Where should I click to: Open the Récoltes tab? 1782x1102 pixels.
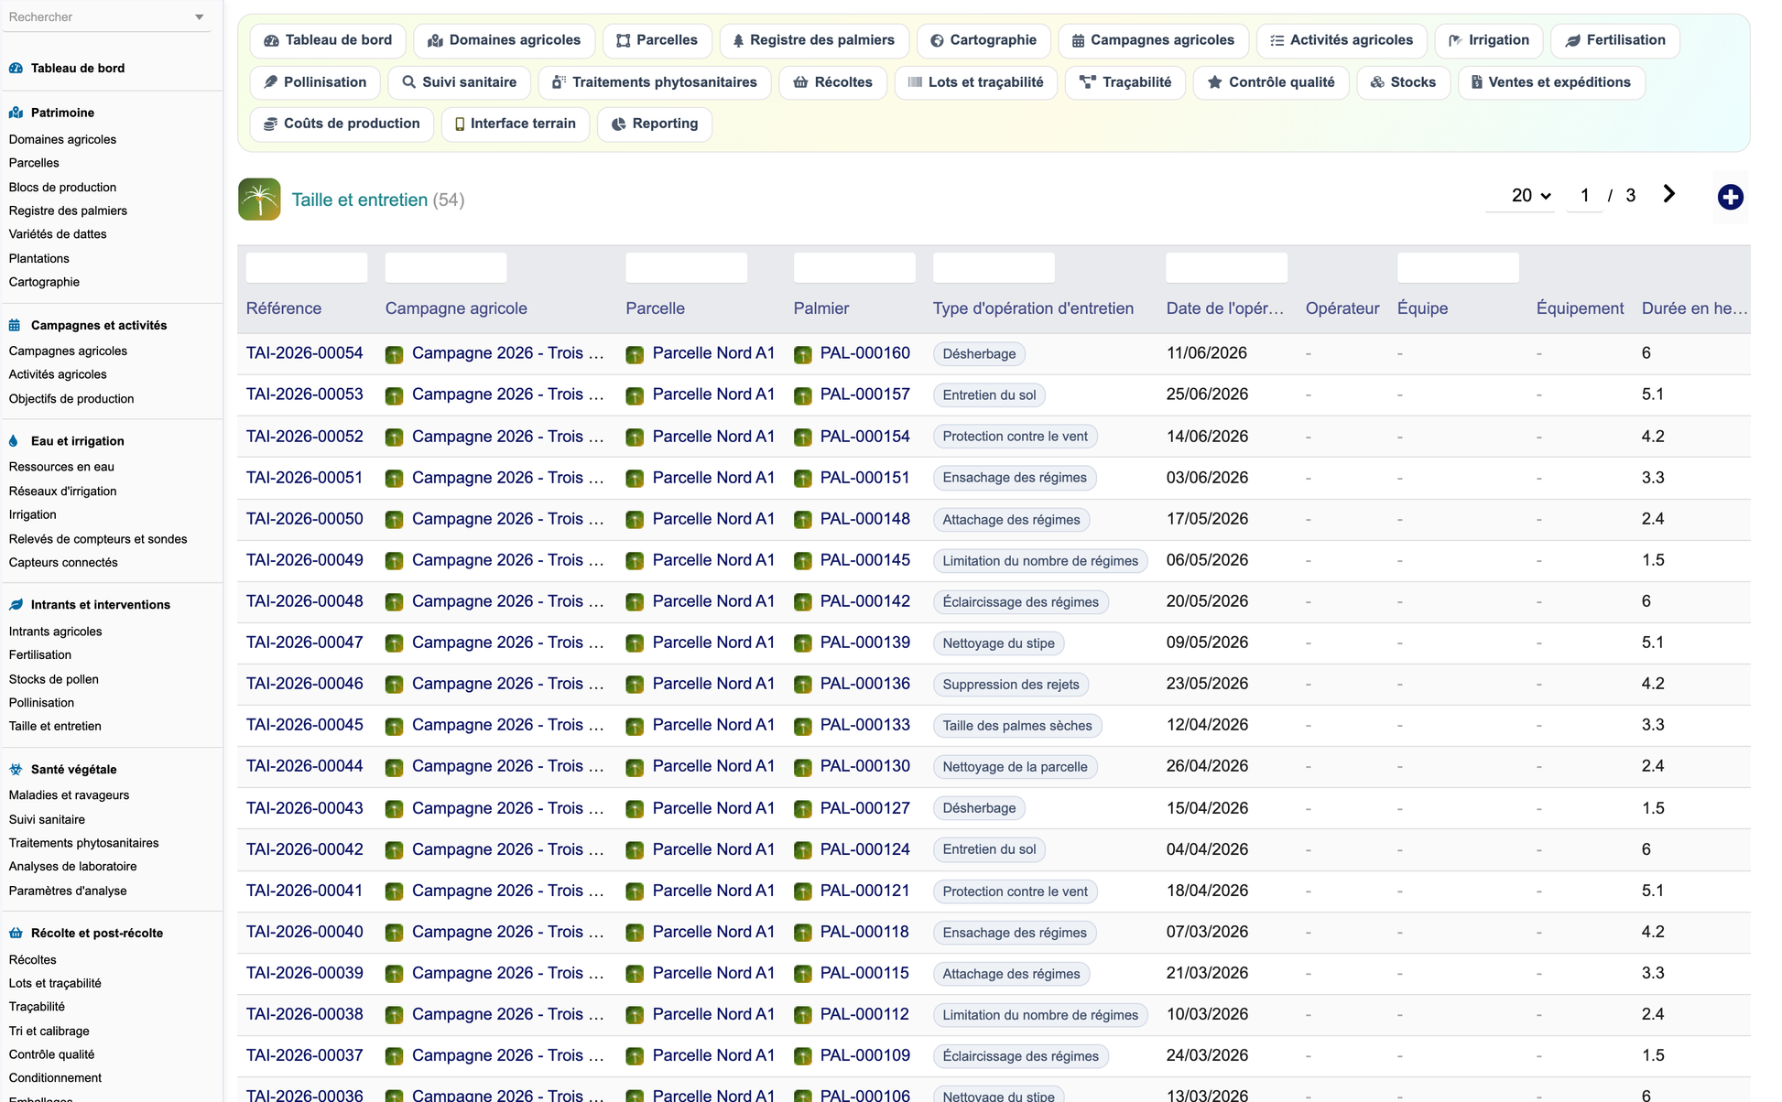832,82
